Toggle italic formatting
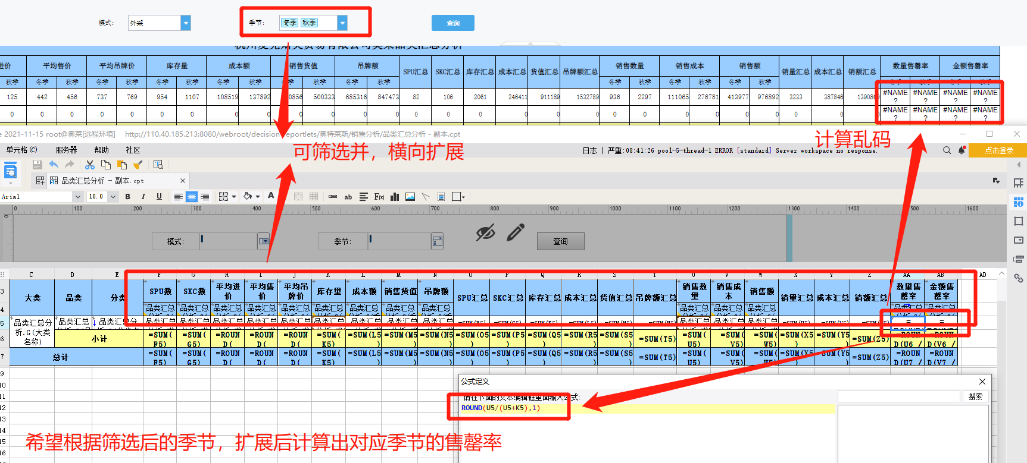The image size is (1027, 463). 143,197
